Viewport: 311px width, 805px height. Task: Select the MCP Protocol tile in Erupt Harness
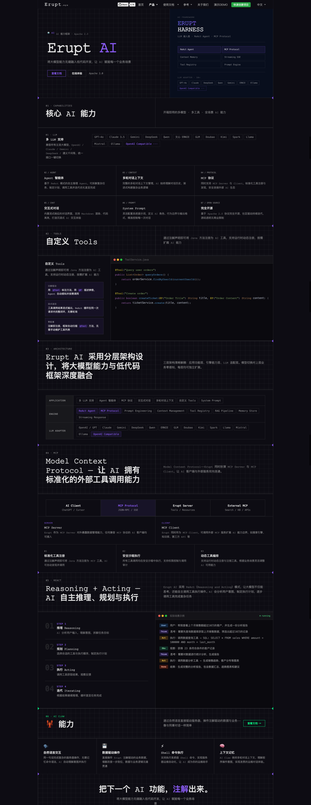tap(243, 49)
